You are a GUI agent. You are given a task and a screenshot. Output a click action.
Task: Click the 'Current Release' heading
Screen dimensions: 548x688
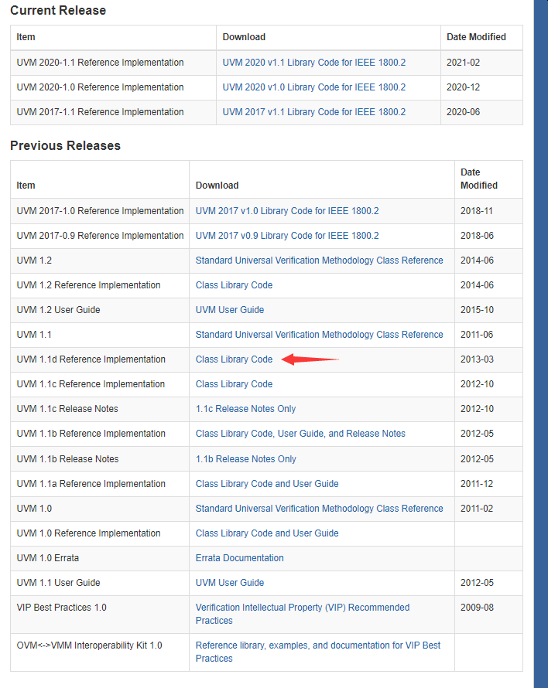point(58,11)
